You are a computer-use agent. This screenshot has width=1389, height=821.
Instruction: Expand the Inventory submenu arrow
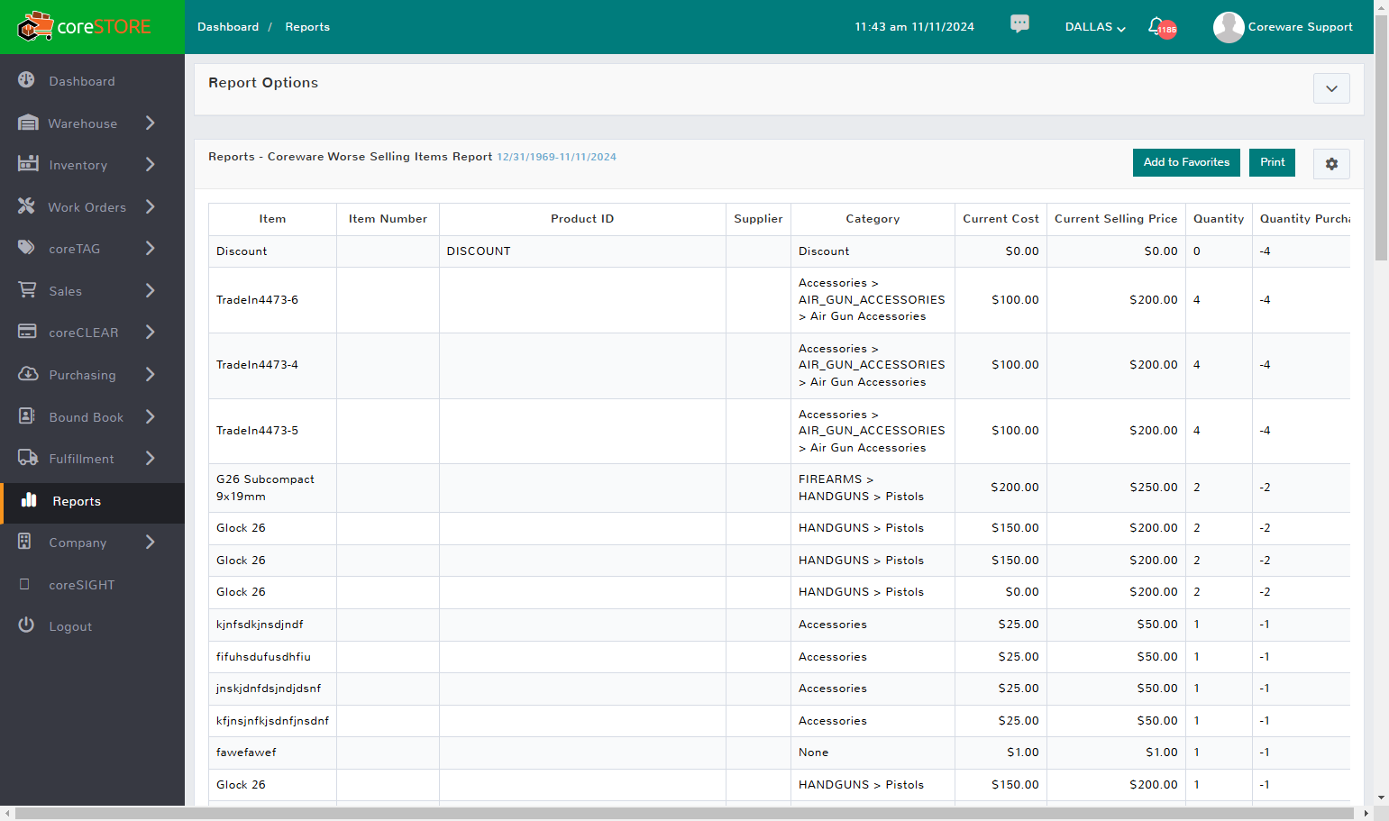click(150, 164)
